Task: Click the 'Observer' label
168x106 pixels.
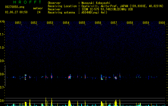Action: point(54,3)
